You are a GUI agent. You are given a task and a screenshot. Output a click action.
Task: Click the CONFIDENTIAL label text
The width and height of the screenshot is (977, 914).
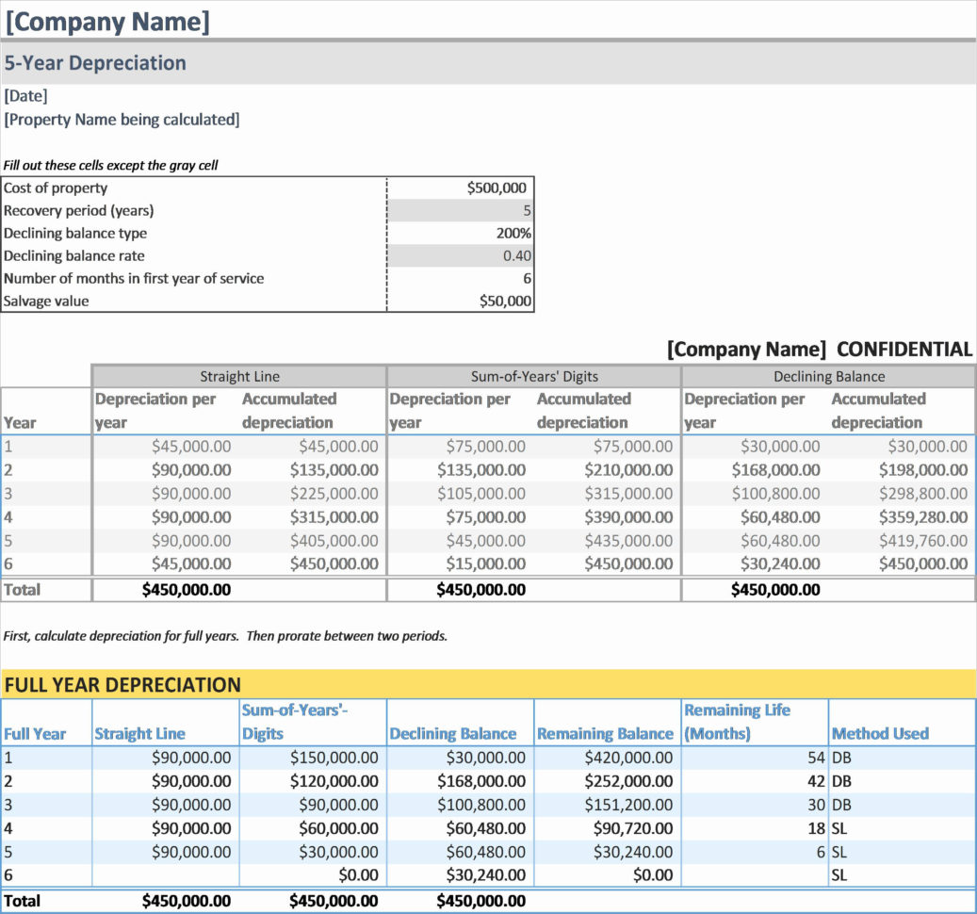click(904, 349)
